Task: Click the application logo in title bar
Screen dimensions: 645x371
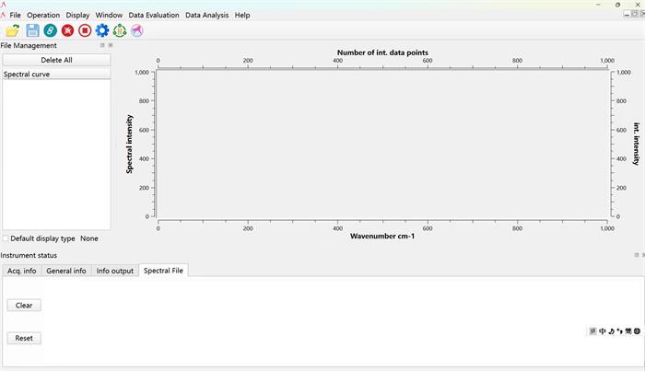Action: click(4, 5)
